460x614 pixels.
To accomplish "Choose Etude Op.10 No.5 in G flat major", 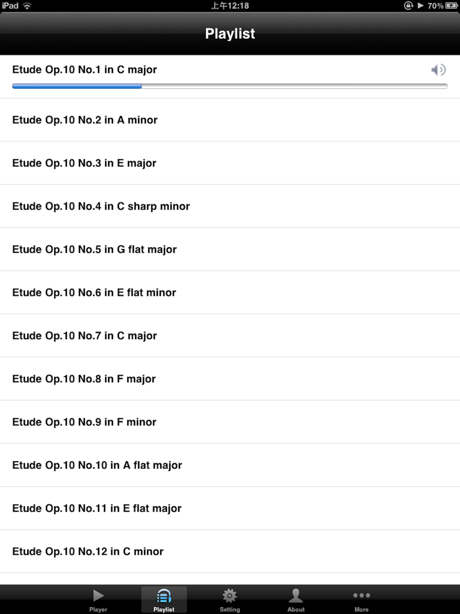I will [94, 249].
